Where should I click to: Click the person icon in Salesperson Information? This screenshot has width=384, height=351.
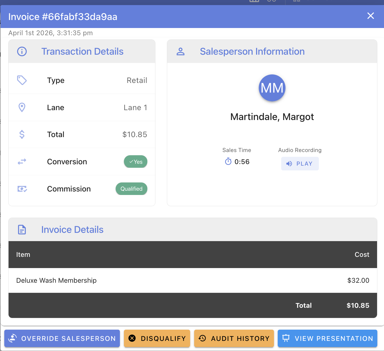181,51
